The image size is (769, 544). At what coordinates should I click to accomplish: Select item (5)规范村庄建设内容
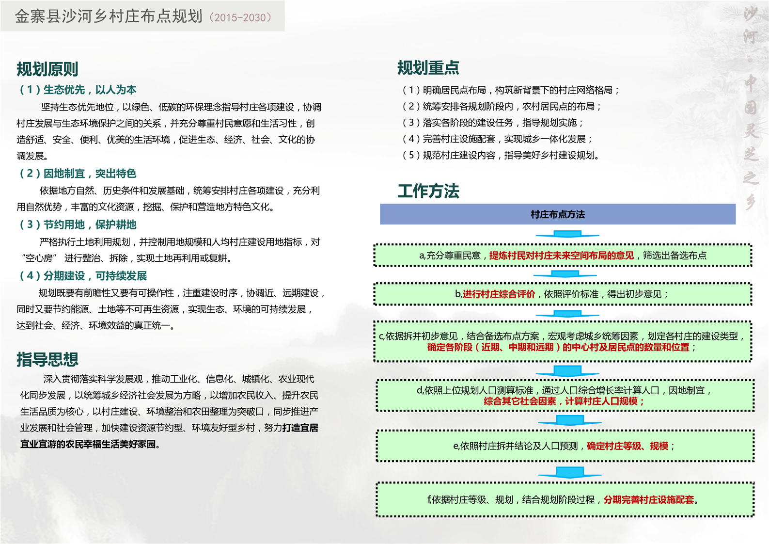[x=502, y=156]
